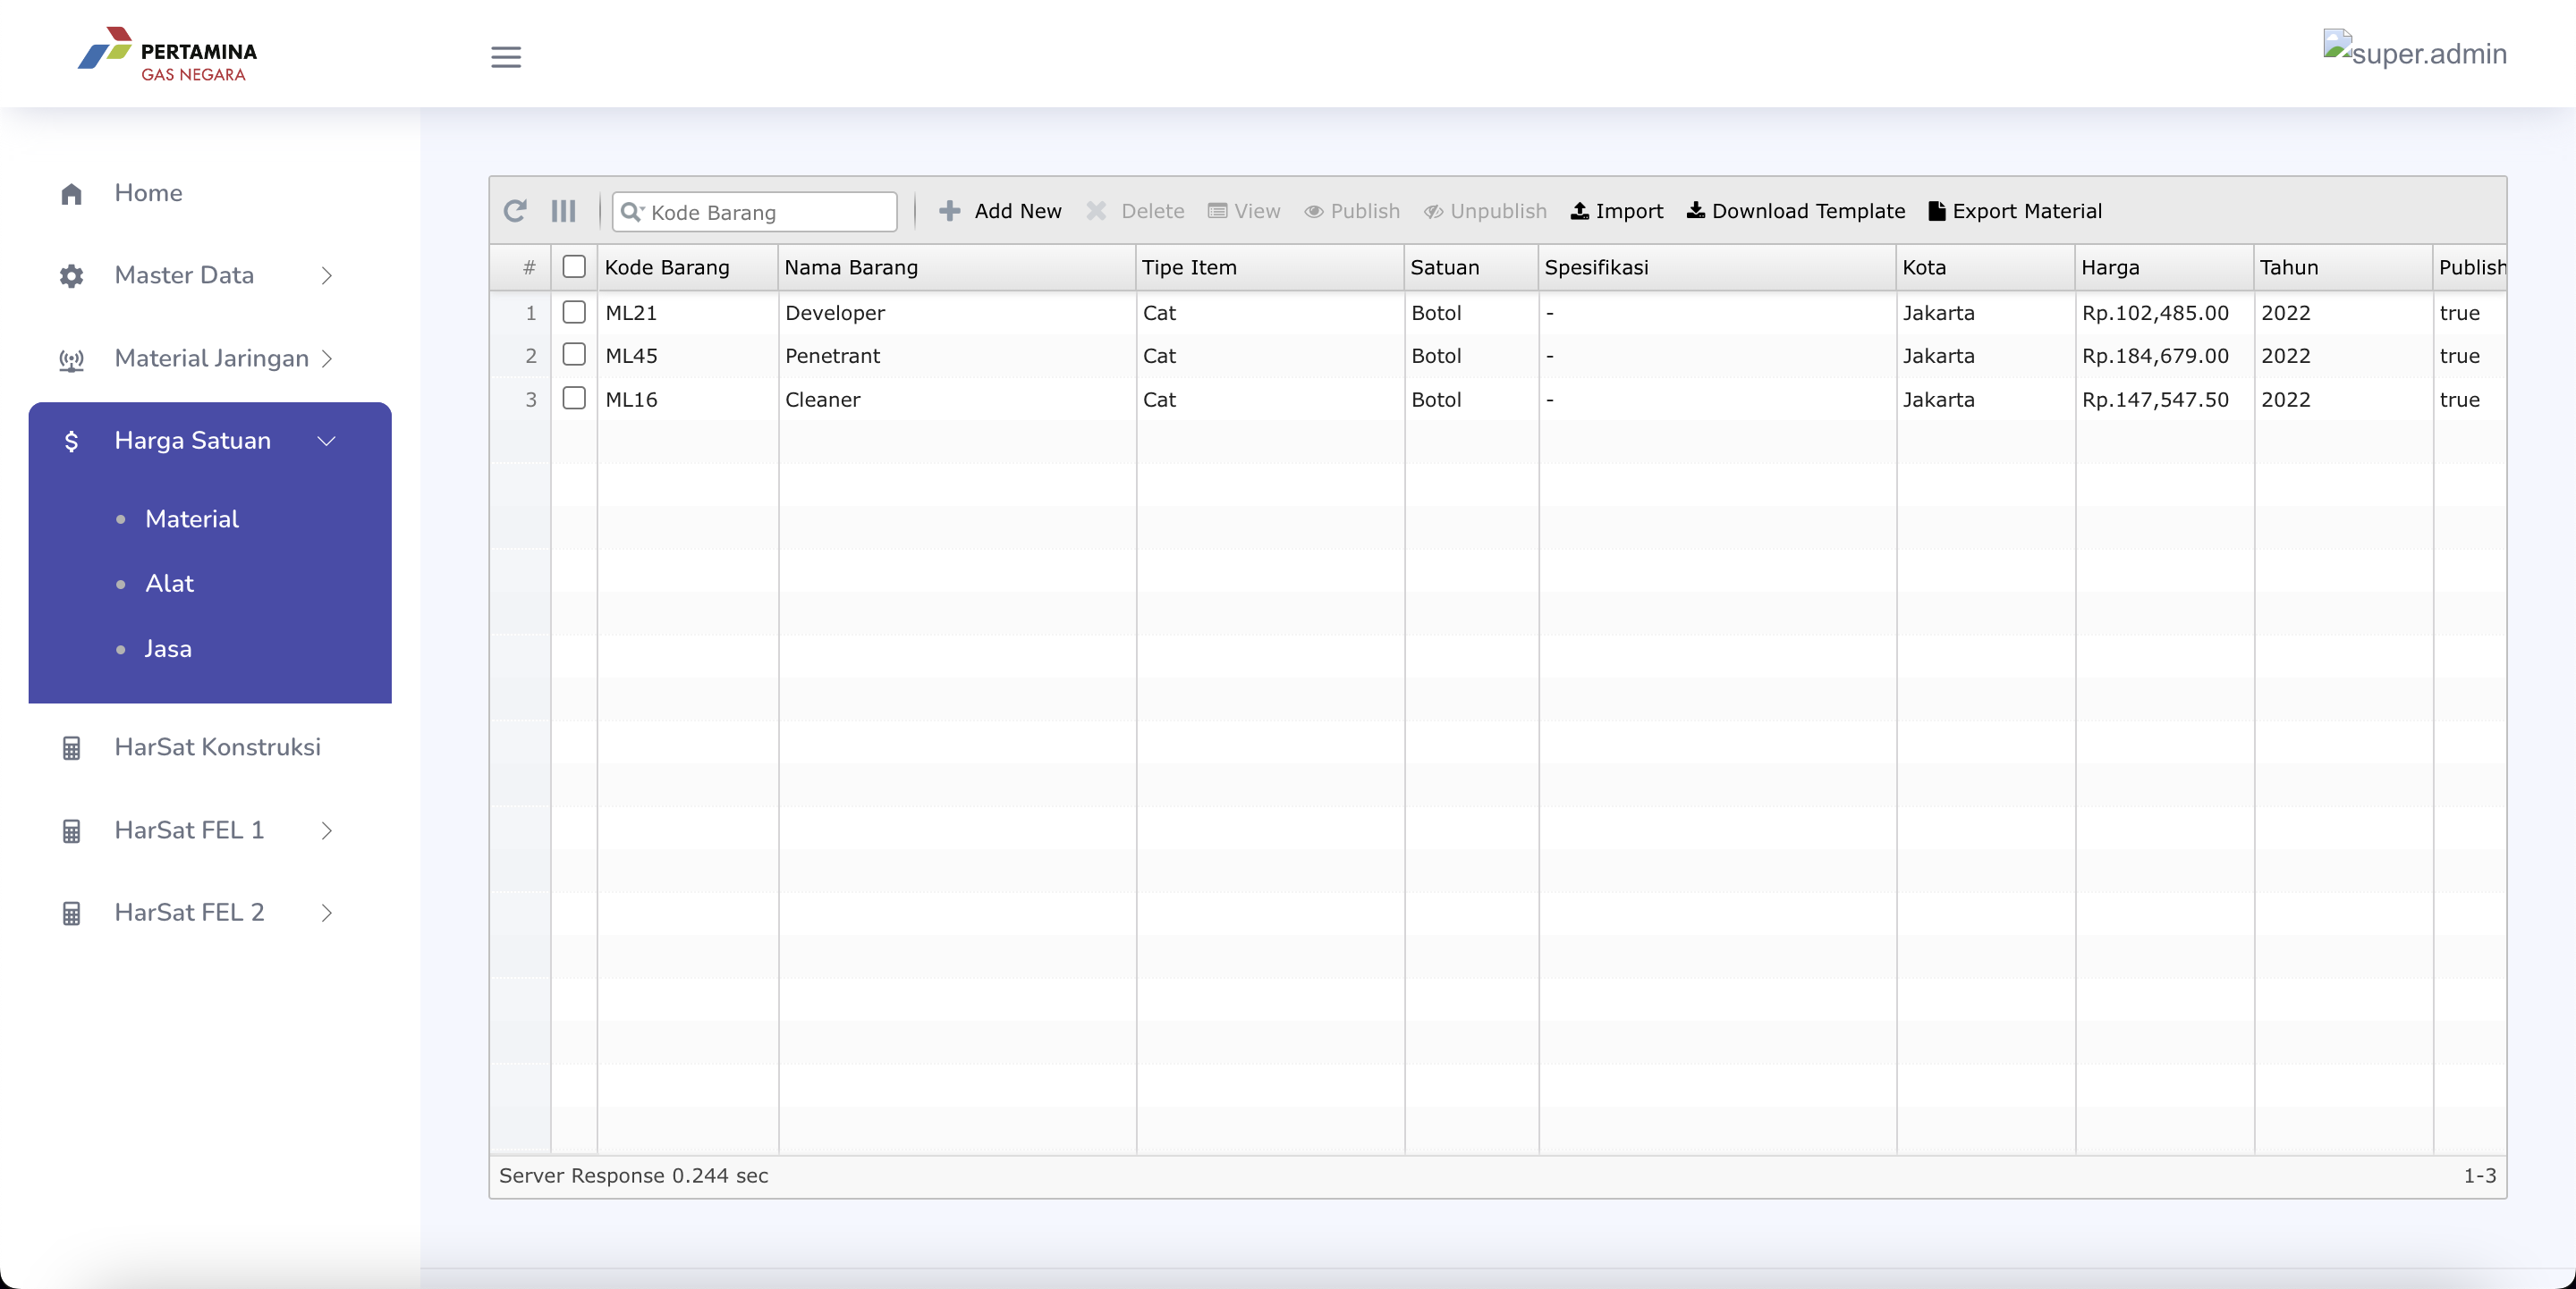Click the Delete toolbar button
Screen dimensions: 2576x1289
click(x=1136, y=211)
